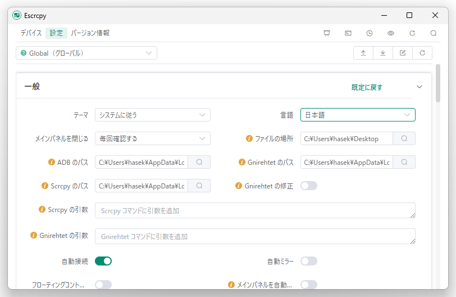Click the presentation board icon in top toolbar

327,33
